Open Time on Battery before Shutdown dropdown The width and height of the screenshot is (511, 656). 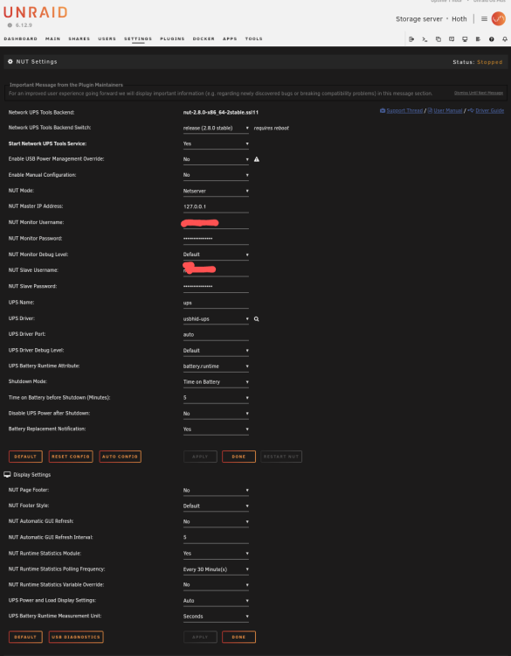tap(216, 397)
